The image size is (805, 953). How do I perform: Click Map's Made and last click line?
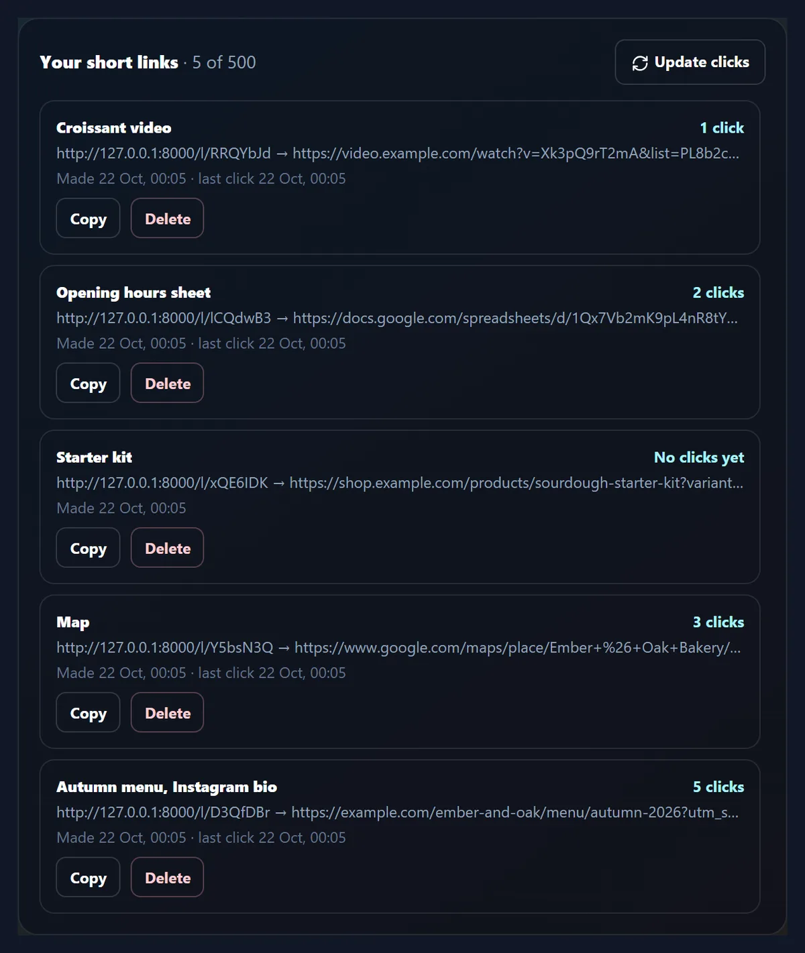pyautogui.click(x=201, y=673)
